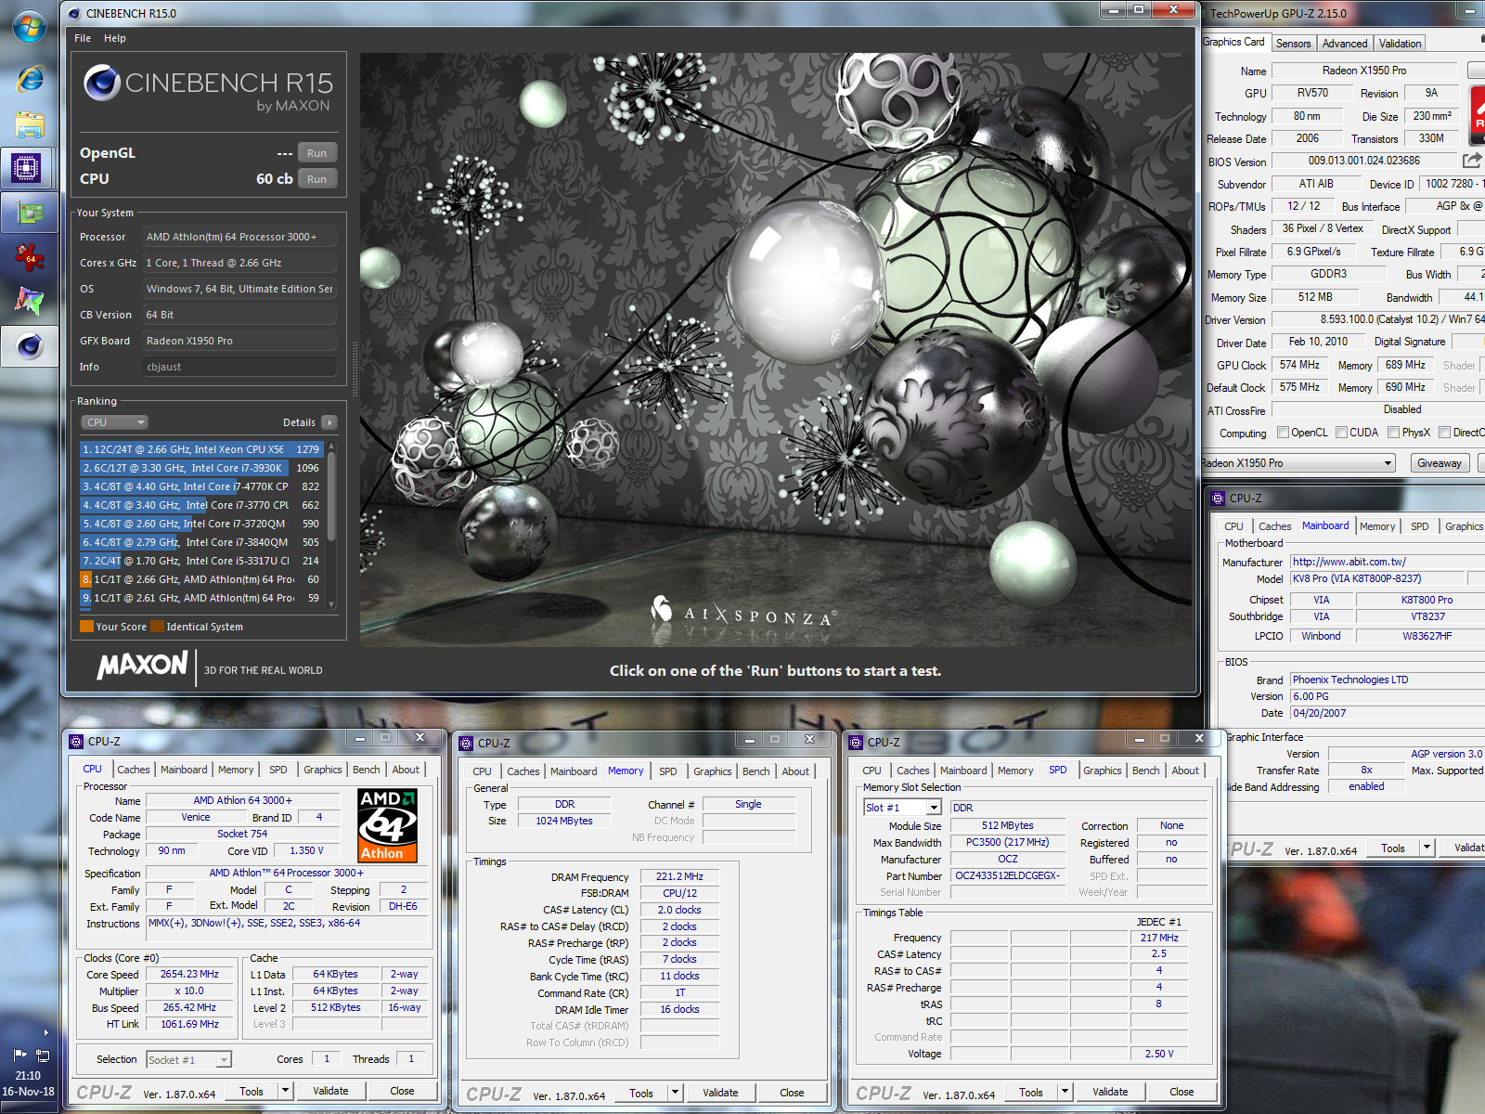Open Windows Explorer folder taskbar icon
This screenshot has height=1114, width=1485.
coord(30,123)
